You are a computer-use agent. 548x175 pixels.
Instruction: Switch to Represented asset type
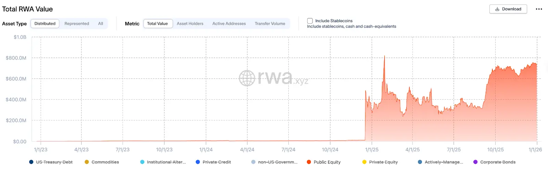tap(77, 24)
